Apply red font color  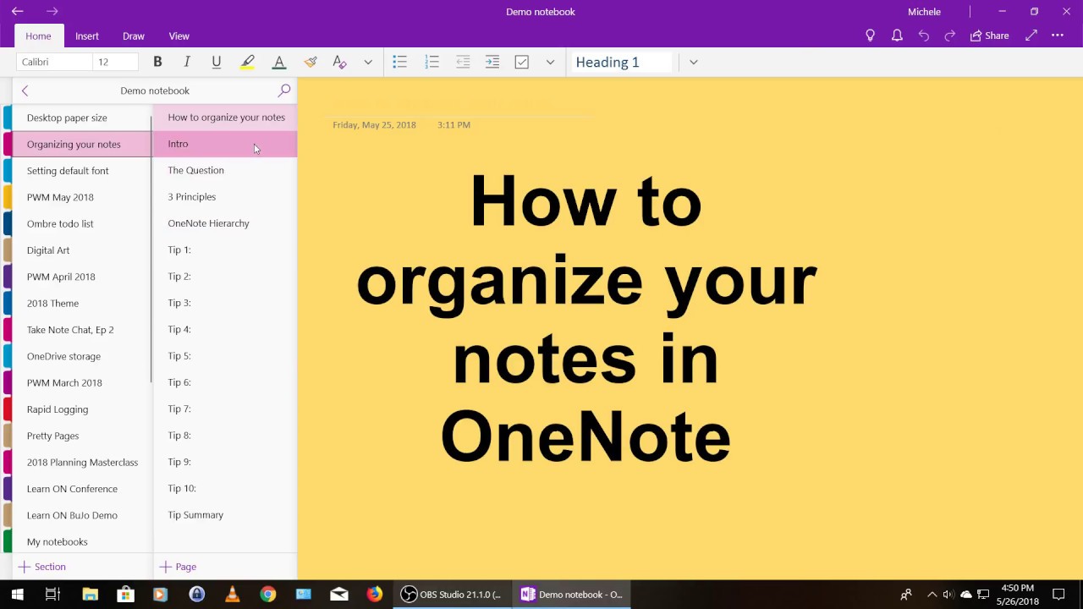pos(279,62)
